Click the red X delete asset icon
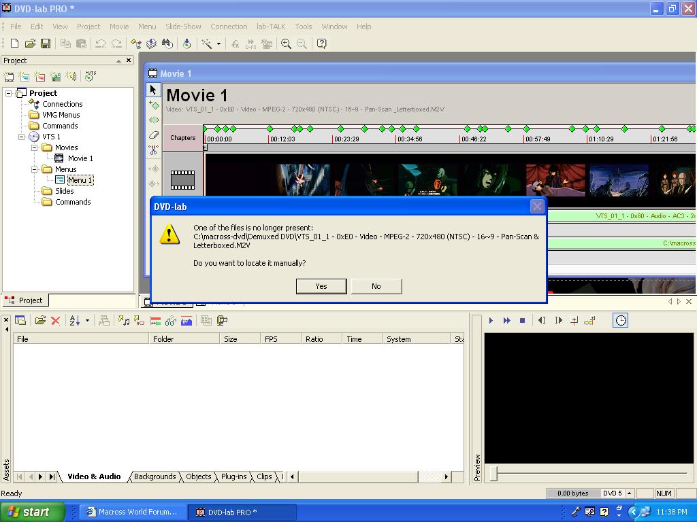Image resolution: width=697 pixels, height=522 pixels. (x=56, y=321)
